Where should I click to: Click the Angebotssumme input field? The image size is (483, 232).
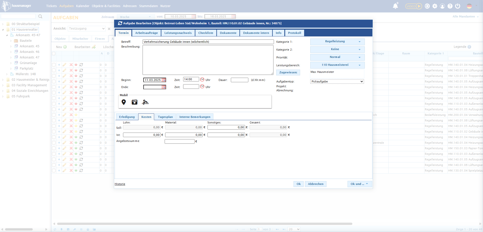pos(180,141)
